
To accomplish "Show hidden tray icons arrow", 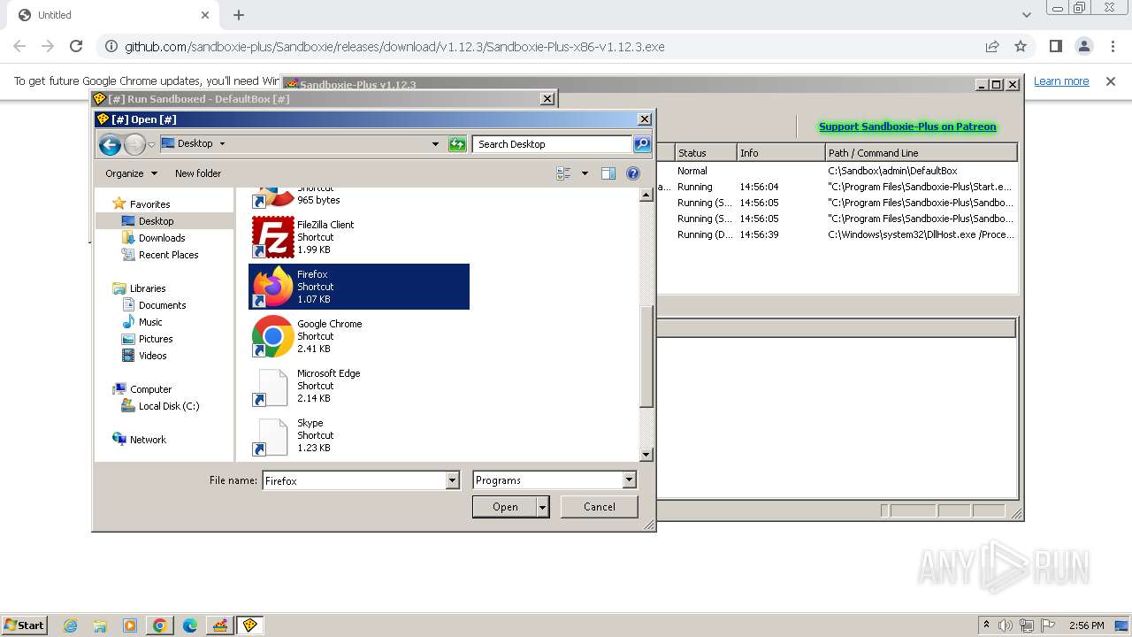I will [986, 625].
